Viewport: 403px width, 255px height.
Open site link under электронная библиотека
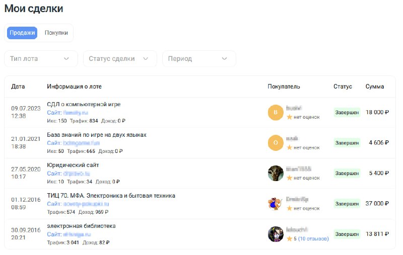(x=69, y=234)
